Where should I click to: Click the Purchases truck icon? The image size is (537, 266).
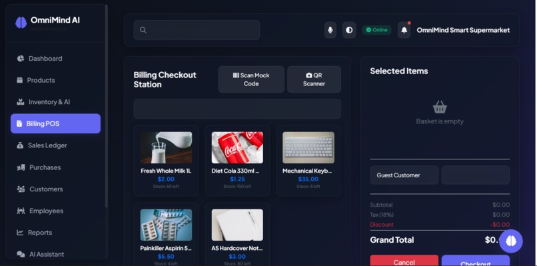coord(21,167)
